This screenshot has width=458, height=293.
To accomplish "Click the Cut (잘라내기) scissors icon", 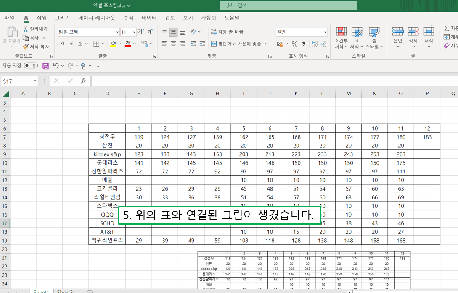I will (25, 29).
